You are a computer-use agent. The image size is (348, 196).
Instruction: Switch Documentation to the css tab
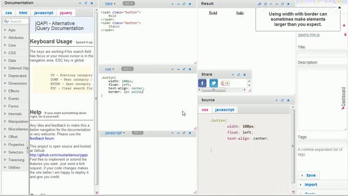[9, 13]
